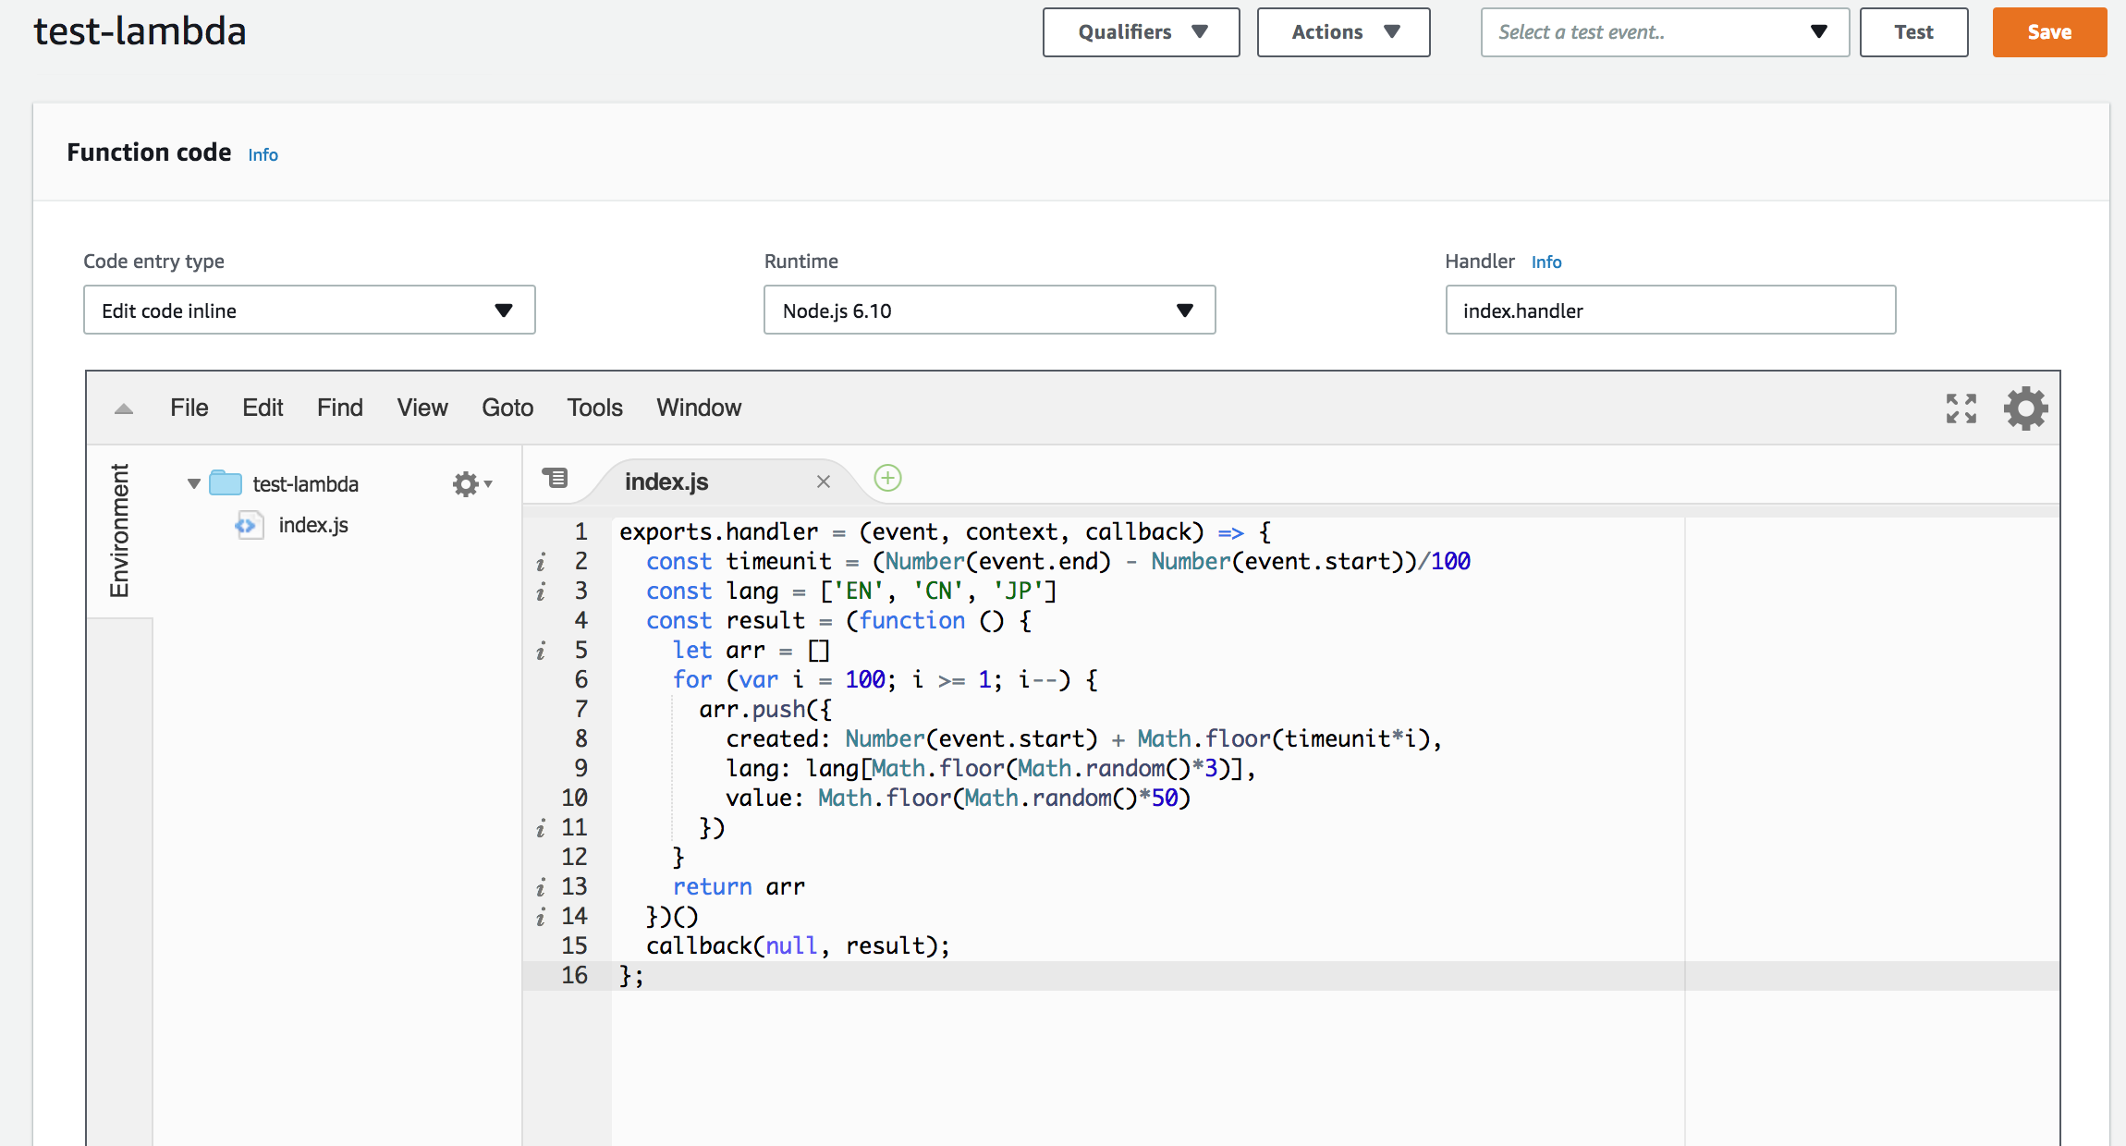Image resolution: width=2126 pixels, height=1146 pixels.
Task: Click the Save button
Action: click(2048, 32)
